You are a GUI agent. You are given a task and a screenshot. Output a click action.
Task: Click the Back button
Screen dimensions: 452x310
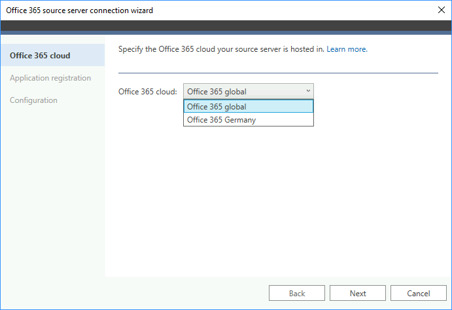(x=297, y=293)
